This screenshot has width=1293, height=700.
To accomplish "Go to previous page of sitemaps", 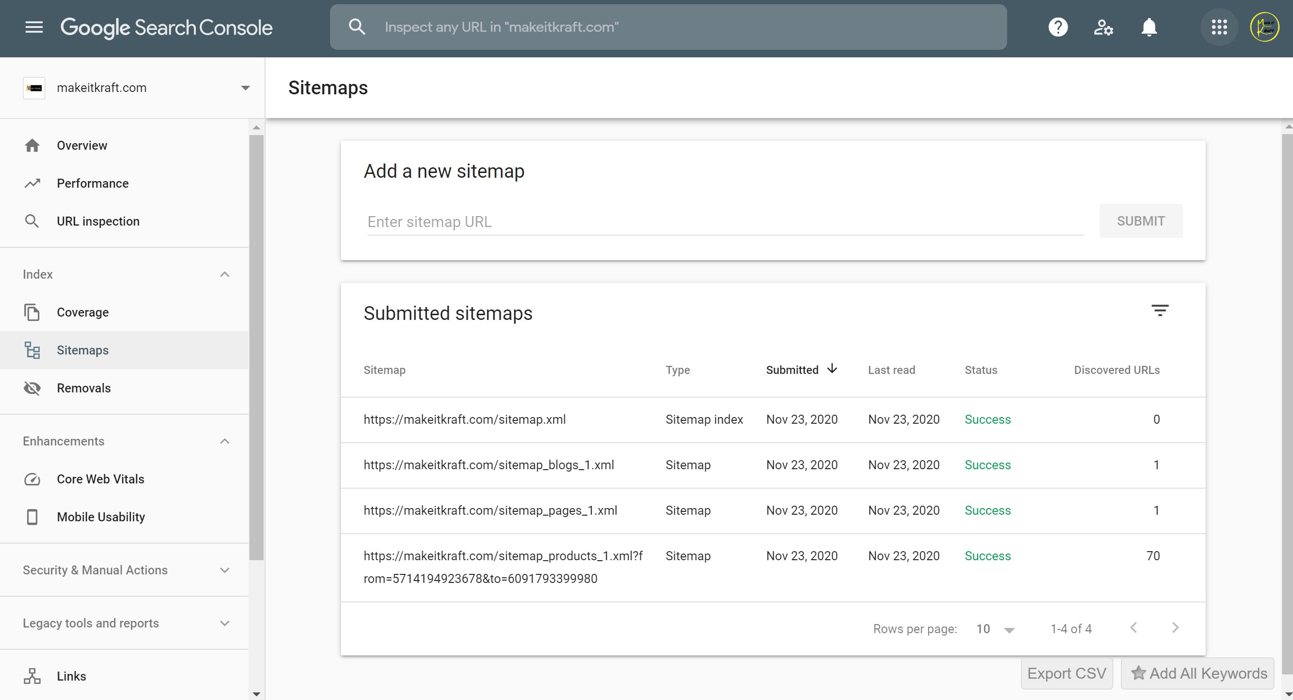I will click(x=1133, y=628).
